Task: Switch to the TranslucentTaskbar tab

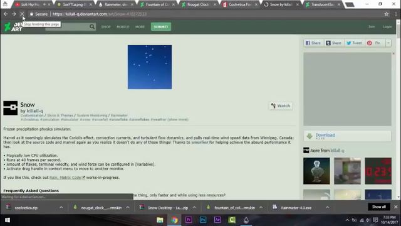Action: click(323, 4)
